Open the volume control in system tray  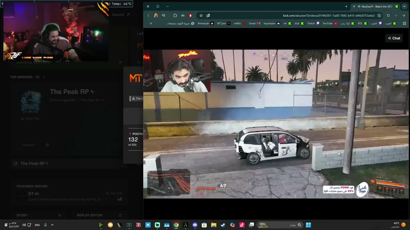24,225
